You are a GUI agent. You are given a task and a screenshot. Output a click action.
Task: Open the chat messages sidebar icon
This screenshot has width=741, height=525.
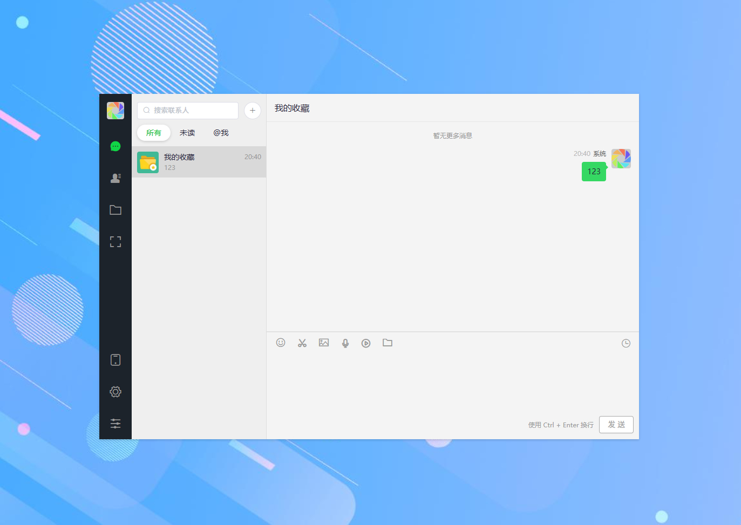pyautogui.click(x=115, y=146)
